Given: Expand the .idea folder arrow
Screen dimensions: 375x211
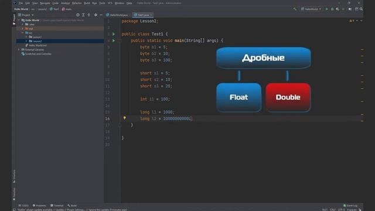Looking at the screenshot, I should pyautogui.click(x=23, y=25).
